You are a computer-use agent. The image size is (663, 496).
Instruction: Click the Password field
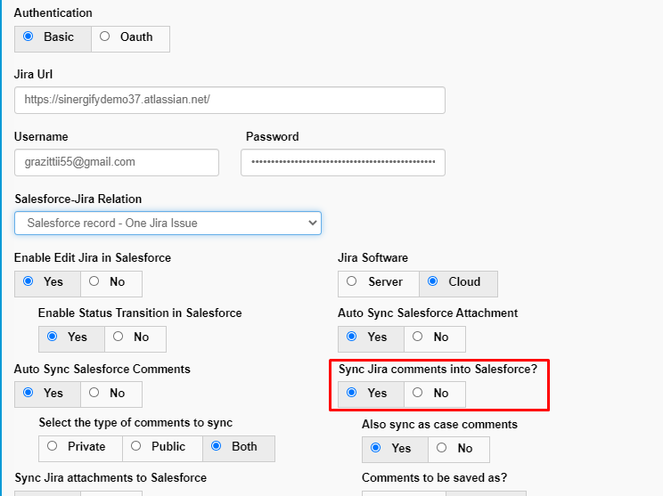pyautogui.click(x=343, y=162)
